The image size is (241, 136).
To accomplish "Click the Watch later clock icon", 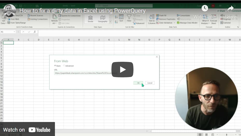I will tap(205, 8).
